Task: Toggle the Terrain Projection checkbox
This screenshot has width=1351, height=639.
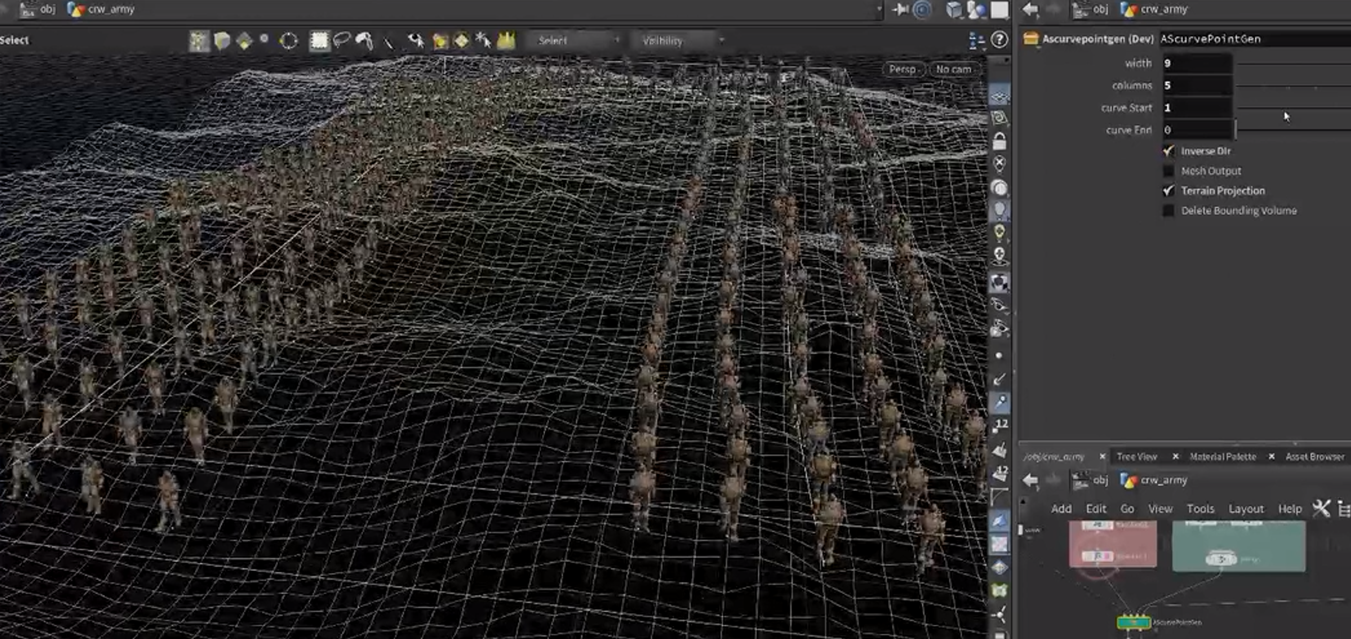Action: tap(1168, 191)
